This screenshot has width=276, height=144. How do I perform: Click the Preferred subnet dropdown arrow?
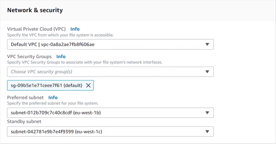(207, 113)
